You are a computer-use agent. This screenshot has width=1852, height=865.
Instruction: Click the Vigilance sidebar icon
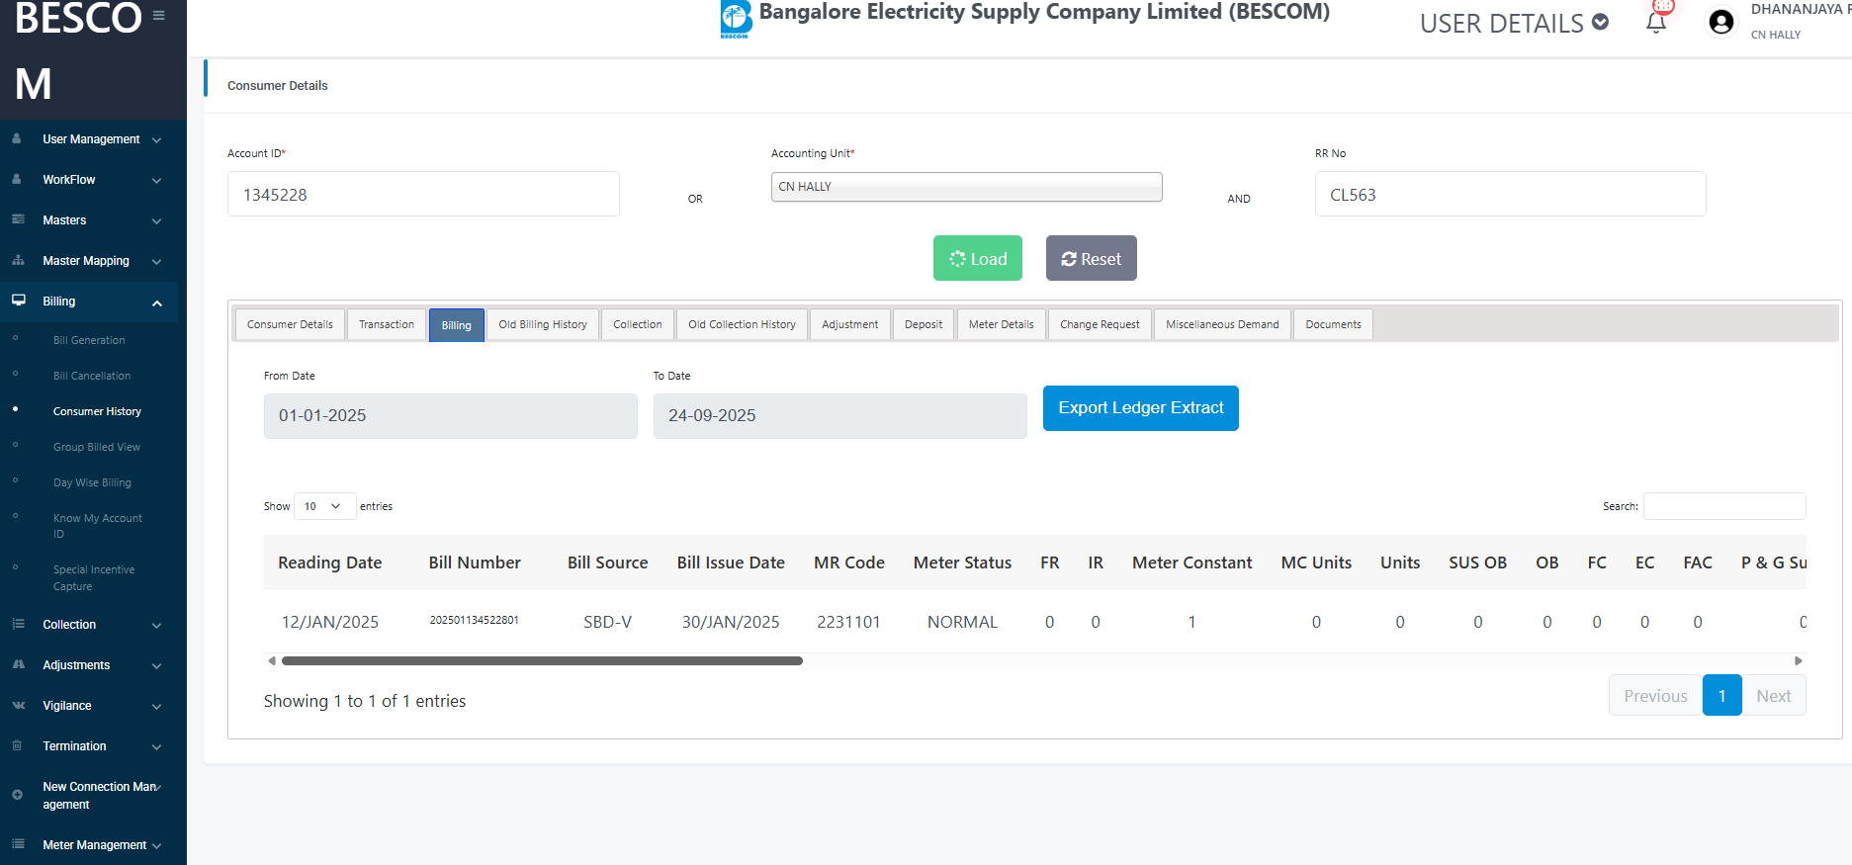click(x=19, y=705)
